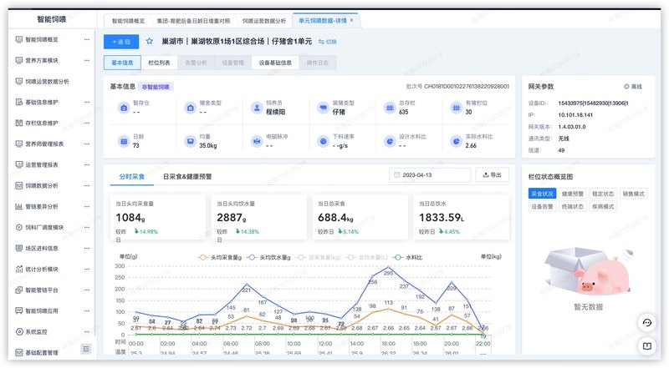Expand the 智能饲喂概览 menu via its dots

tap(87, 39)
